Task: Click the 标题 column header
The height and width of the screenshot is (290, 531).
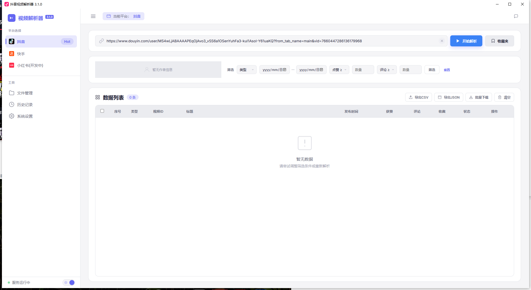Action: click(x=189, y=111)
